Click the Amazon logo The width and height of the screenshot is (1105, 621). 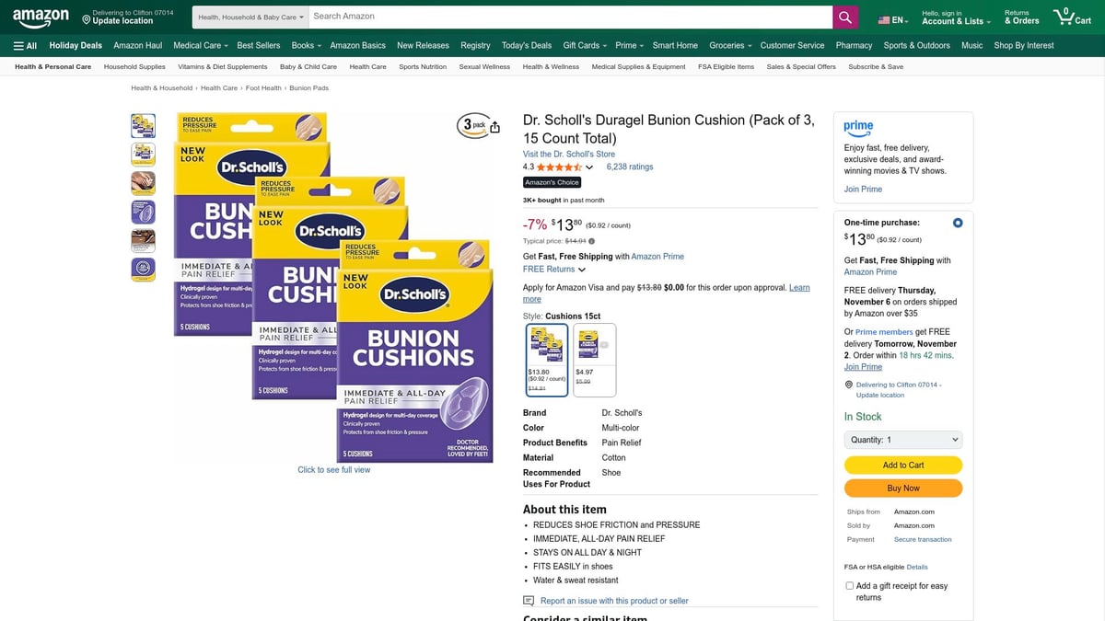(x=41, y=16)
